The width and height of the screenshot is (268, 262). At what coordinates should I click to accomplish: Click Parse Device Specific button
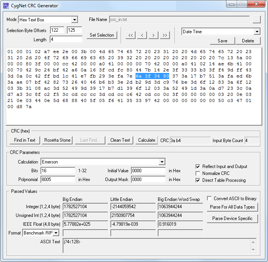(x=232, y=218)
